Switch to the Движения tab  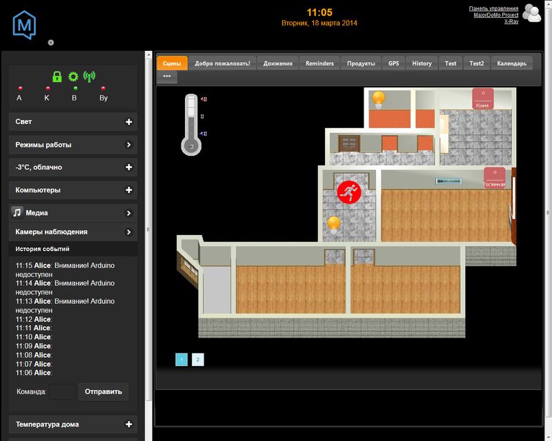click(x=278, y=63)
